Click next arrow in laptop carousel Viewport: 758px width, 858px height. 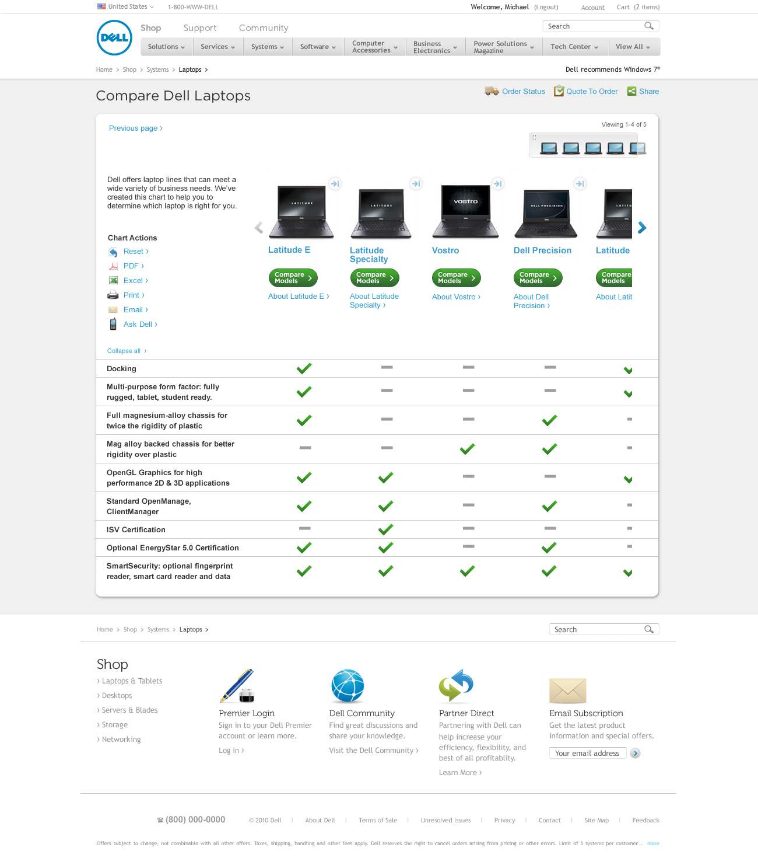(x=642, y=228)
